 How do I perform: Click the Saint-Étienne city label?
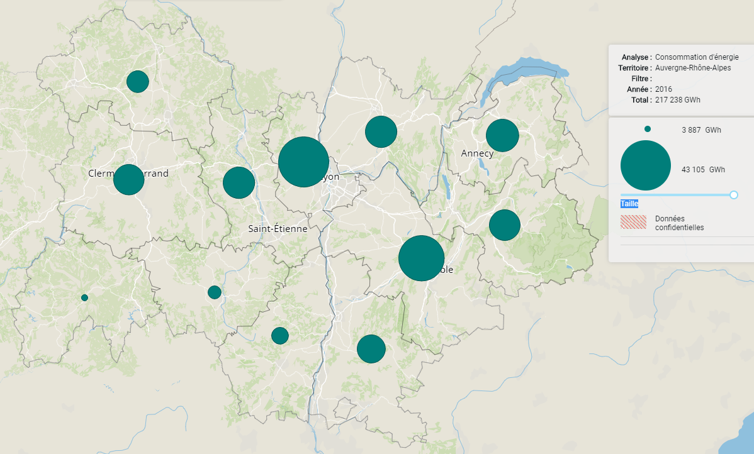(278, 229)
